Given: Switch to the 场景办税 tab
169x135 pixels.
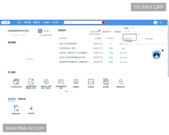Looking at the screenshot, I should click(22, 99).
